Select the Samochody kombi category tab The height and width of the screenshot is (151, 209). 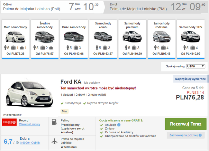click(103, 39)
